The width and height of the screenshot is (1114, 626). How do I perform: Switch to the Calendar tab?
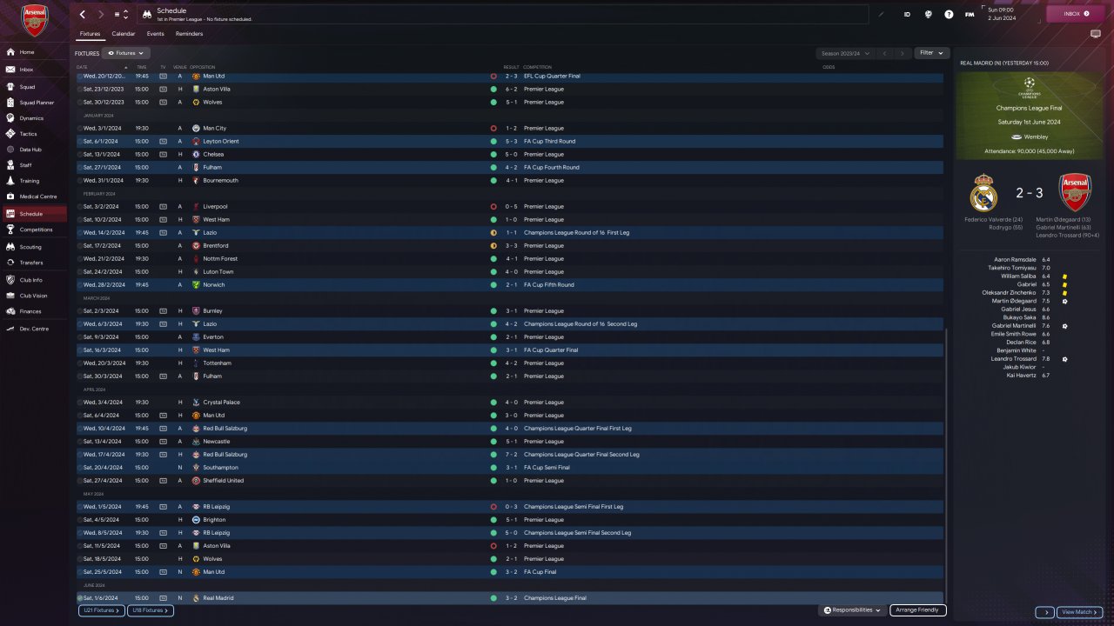(124, 34)
